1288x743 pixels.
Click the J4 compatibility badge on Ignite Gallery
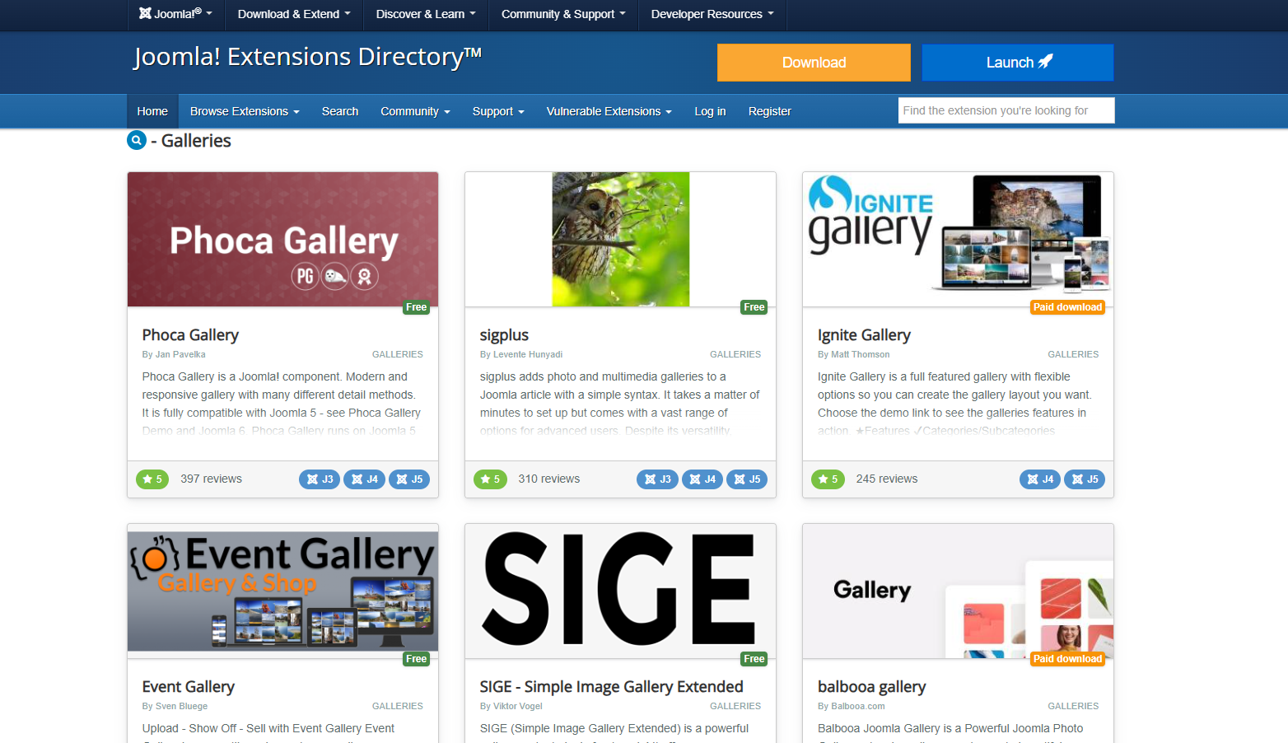[x=1040, y=479]
